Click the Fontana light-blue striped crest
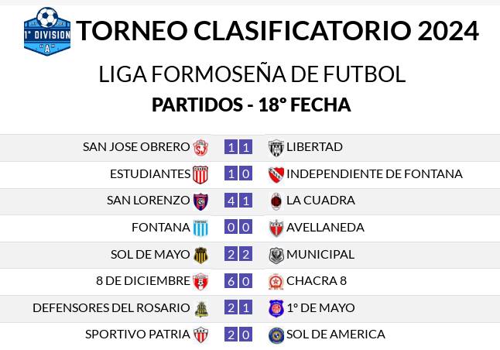 200,228
